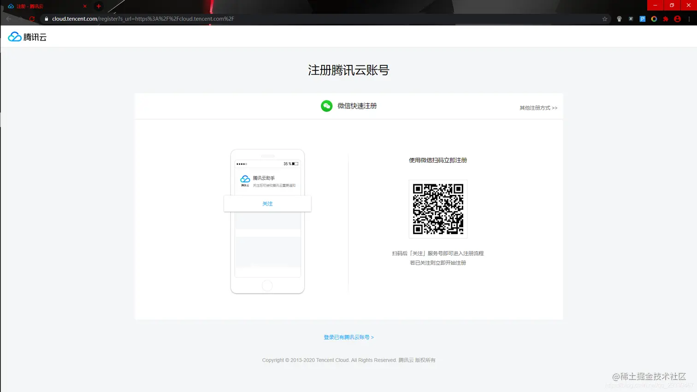Click the 登录已有腾讯云账号 login link

(348, 337)
